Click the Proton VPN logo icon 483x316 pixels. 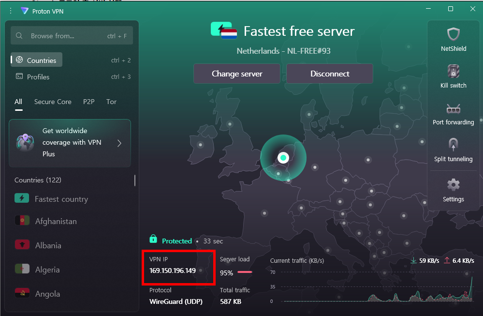(24, 11)
